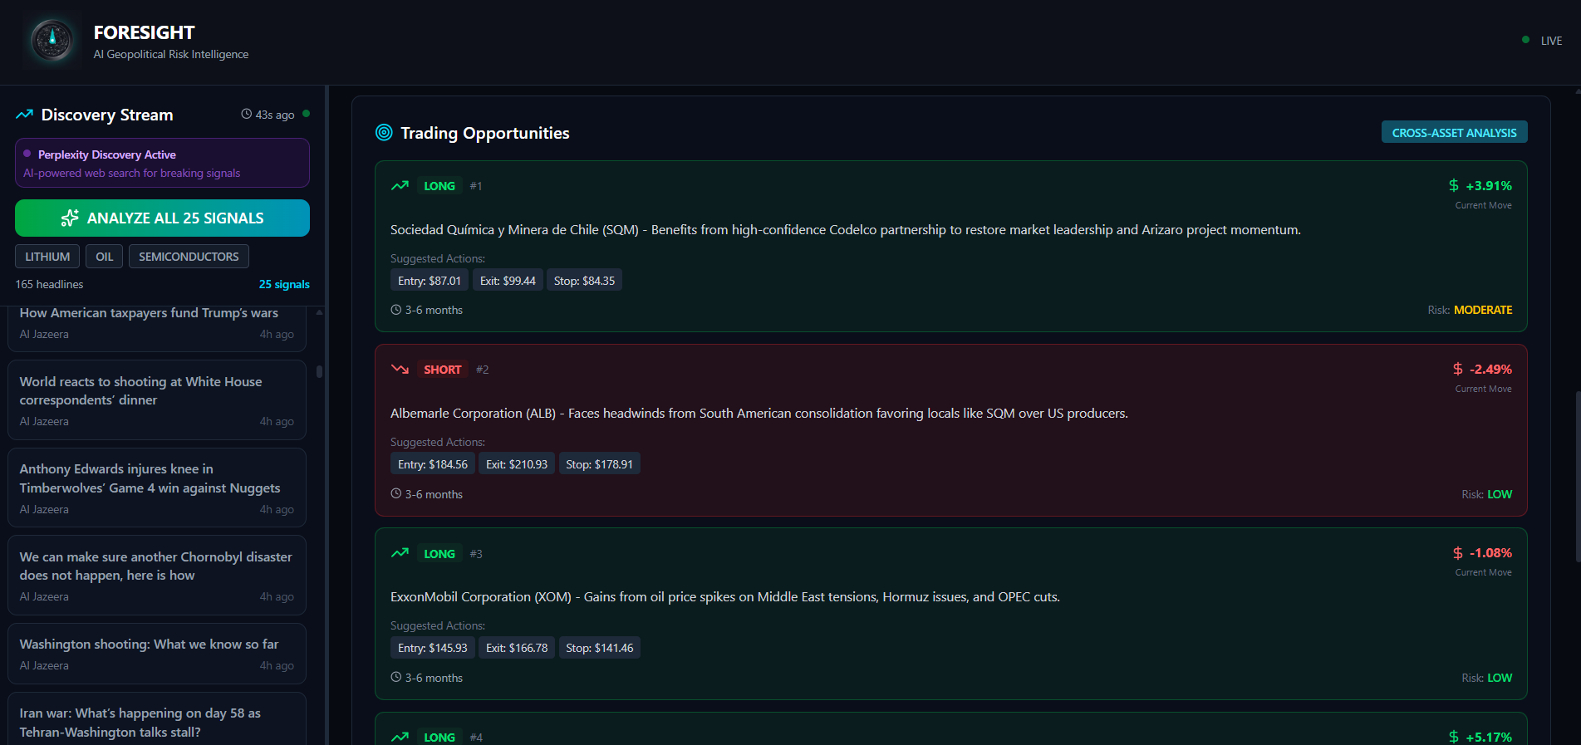Open the Chornobyl disaster headline
The image size is (1581, 745).
[x=157, y=575]
